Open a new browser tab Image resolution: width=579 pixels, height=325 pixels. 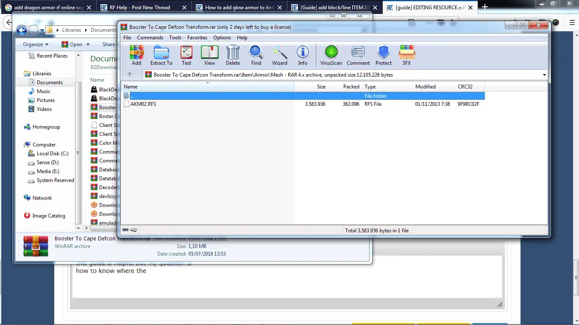click(485, 7)
